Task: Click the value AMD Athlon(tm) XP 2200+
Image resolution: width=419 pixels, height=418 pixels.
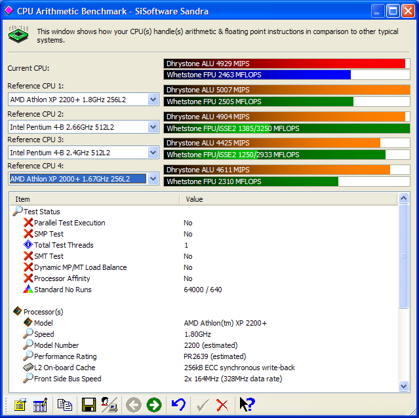Action: 226,323
